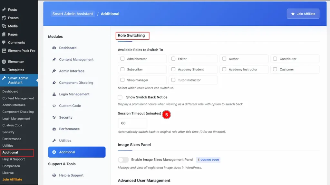Check the Editor role checkbox
Image resolution: width=330 pixels, height=185 pixels.
(173, 59)
